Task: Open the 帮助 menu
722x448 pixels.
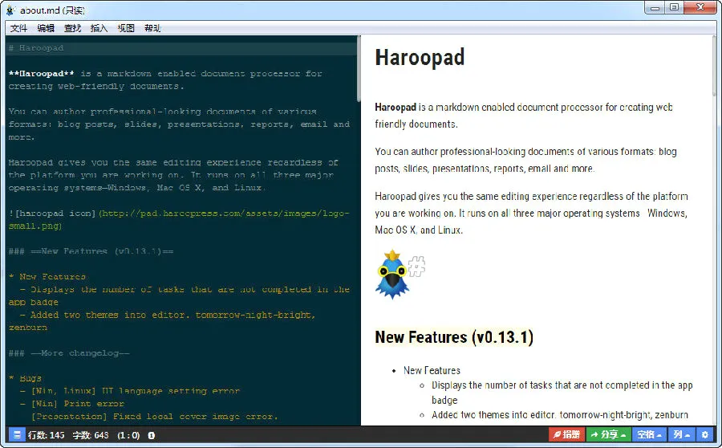Action: pyautogui.click(x=152, y=28)
